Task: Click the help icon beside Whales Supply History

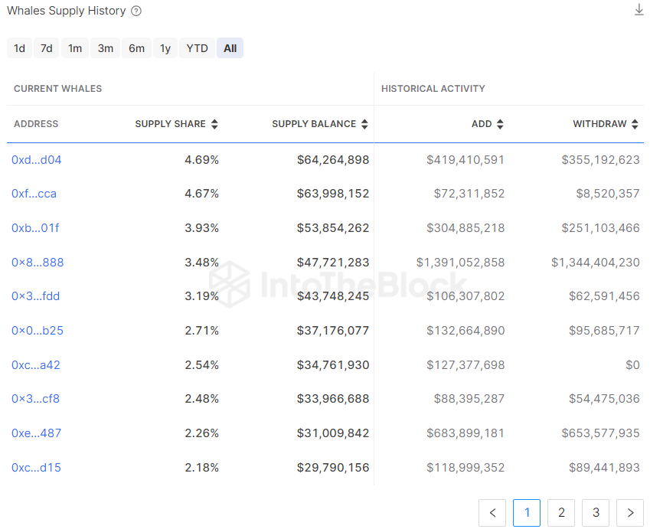Action: 136,11
